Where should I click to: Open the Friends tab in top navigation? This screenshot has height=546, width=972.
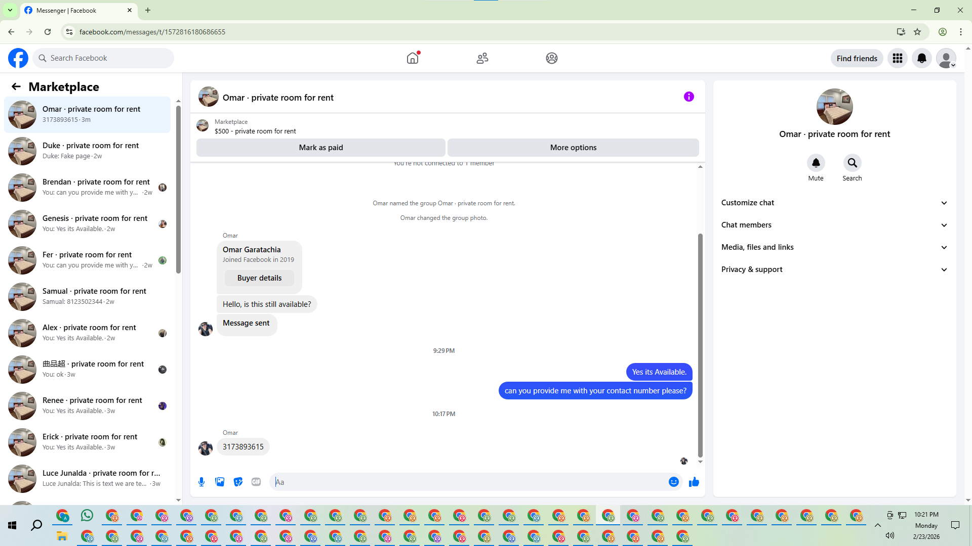[482, 58]
